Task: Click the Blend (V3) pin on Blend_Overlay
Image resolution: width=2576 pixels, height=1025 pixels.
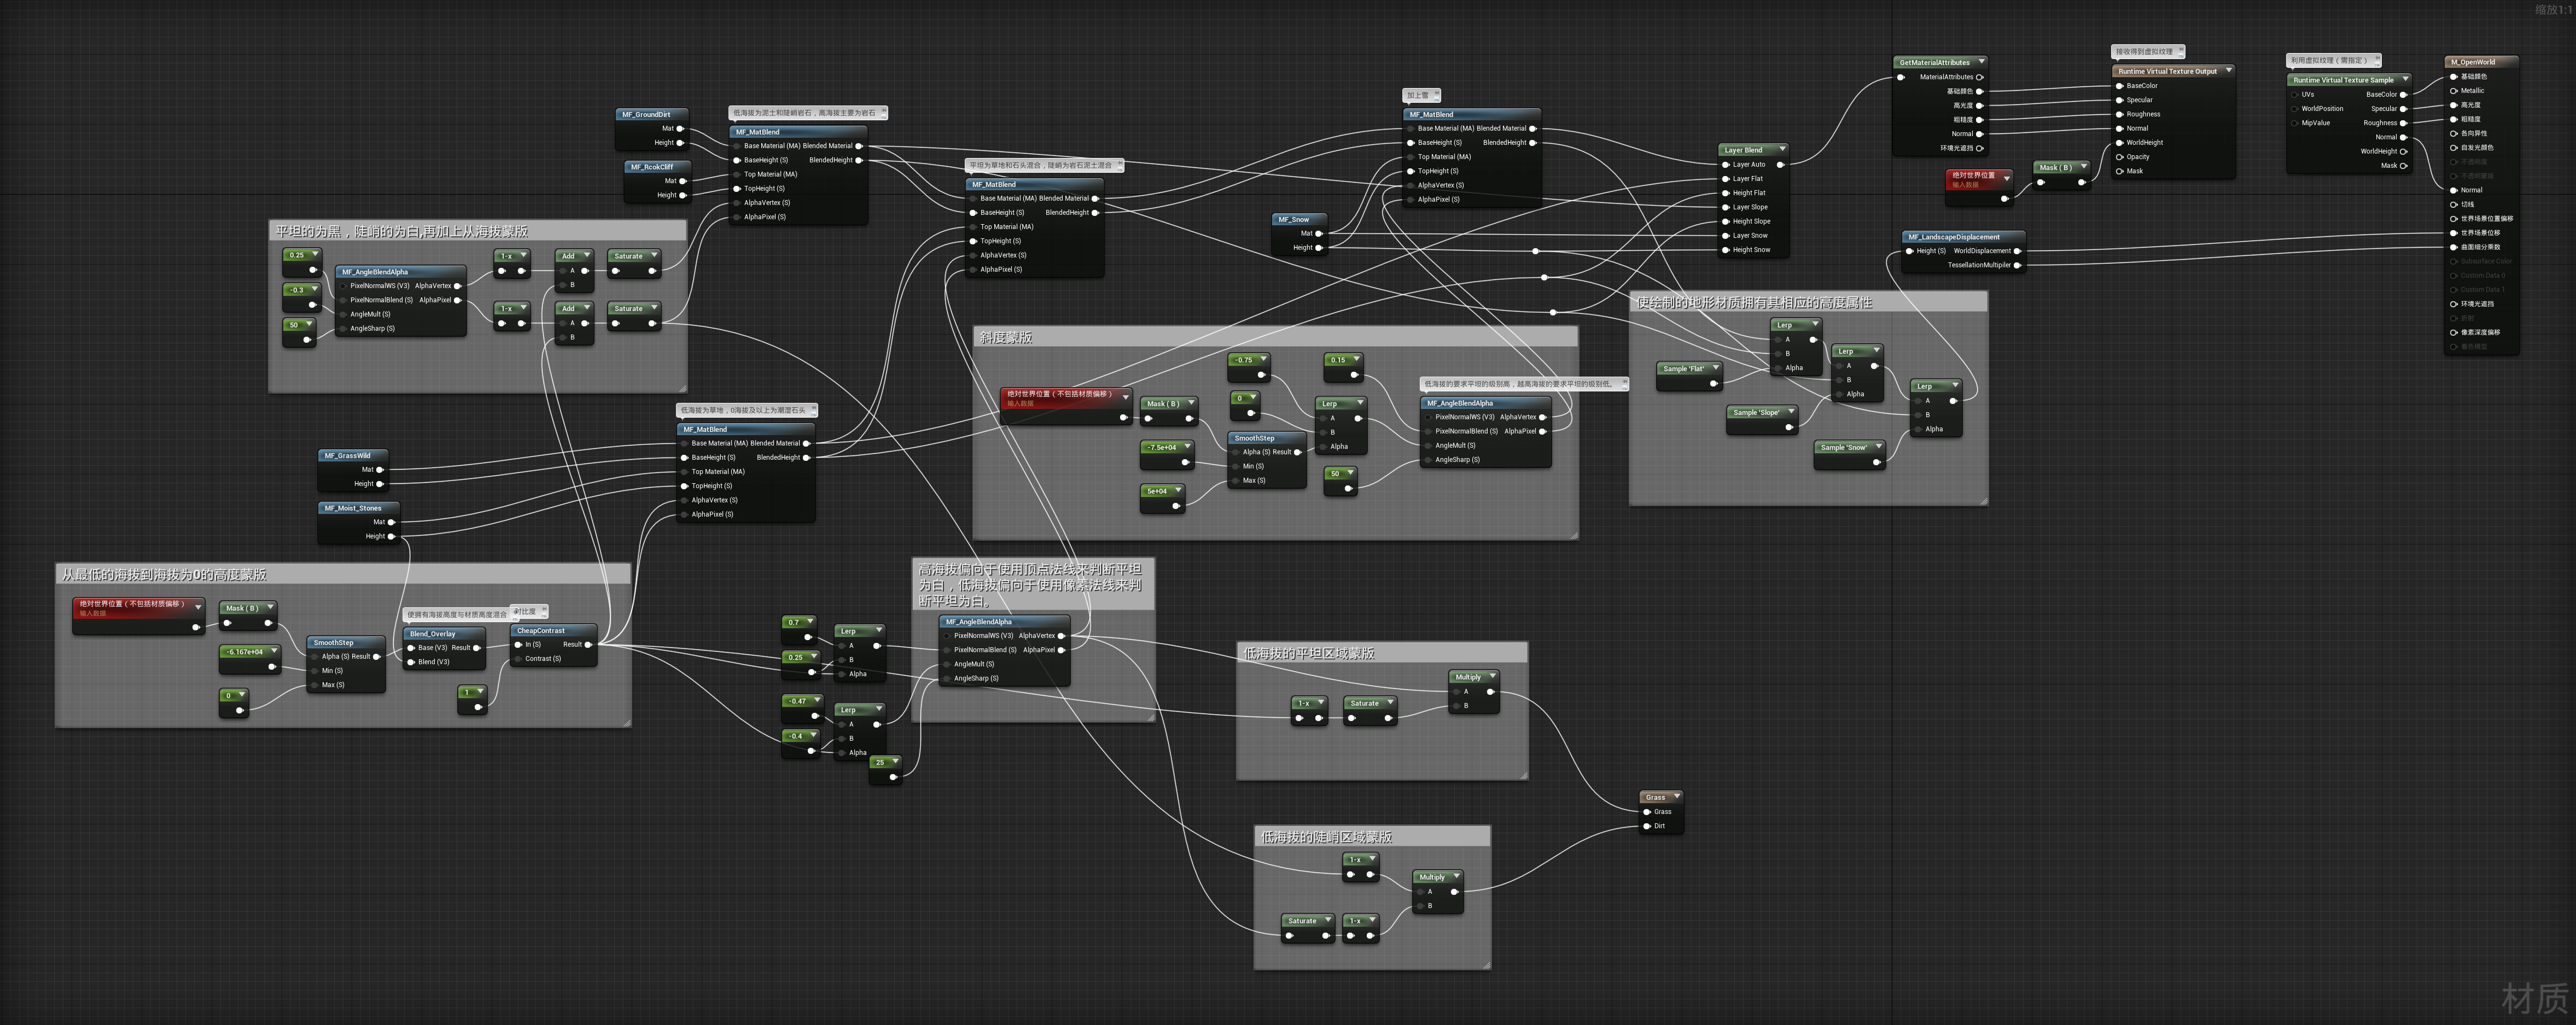Action: point(409,662)
